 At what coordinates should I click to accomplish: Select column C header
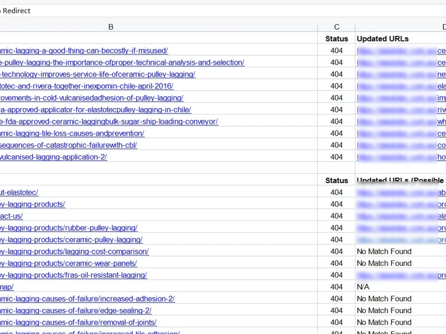[x=336, y=27]
